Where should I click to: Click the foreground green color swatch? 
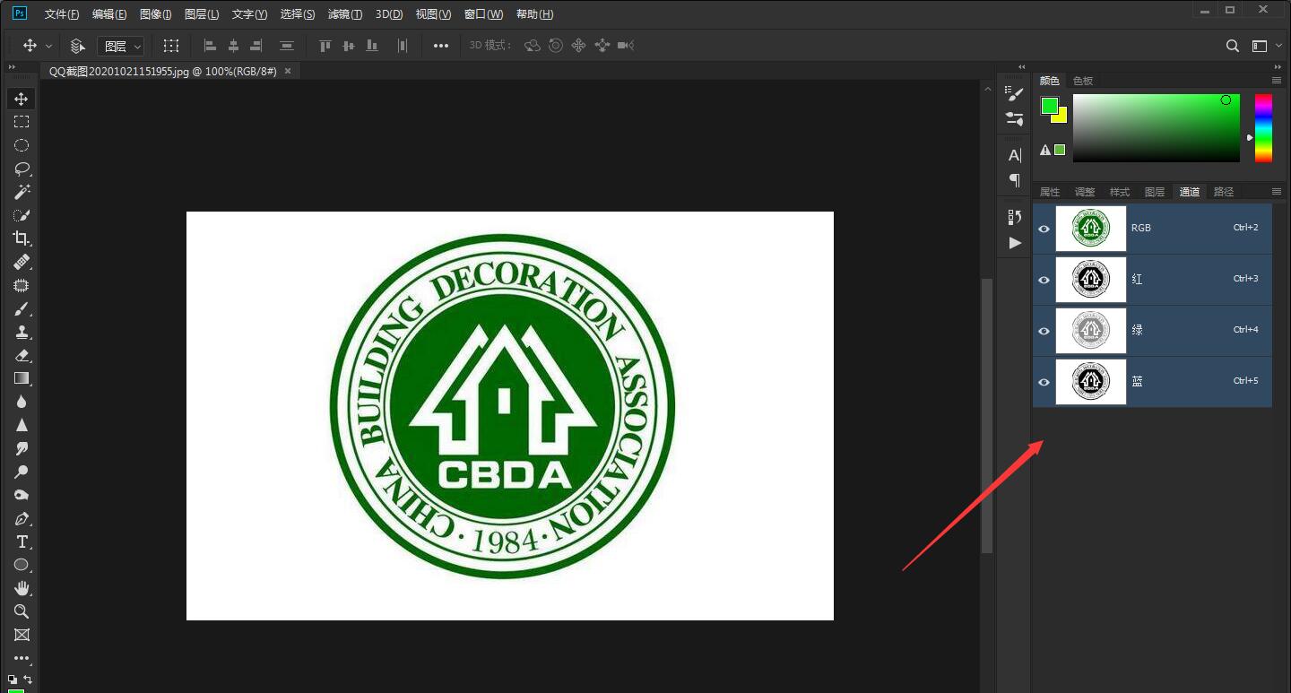1049,106
